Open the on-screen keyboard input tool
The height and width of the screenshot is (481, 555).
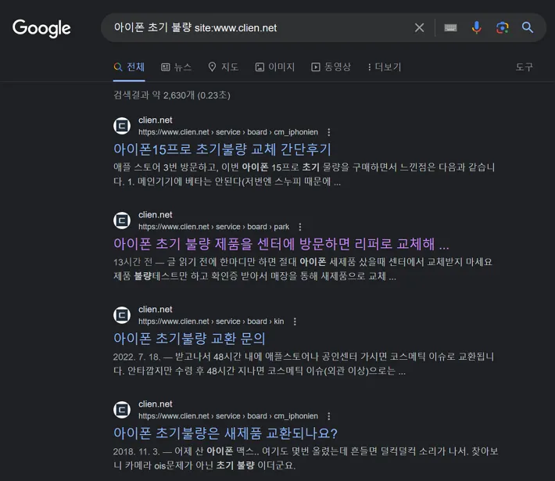(450, 27)
